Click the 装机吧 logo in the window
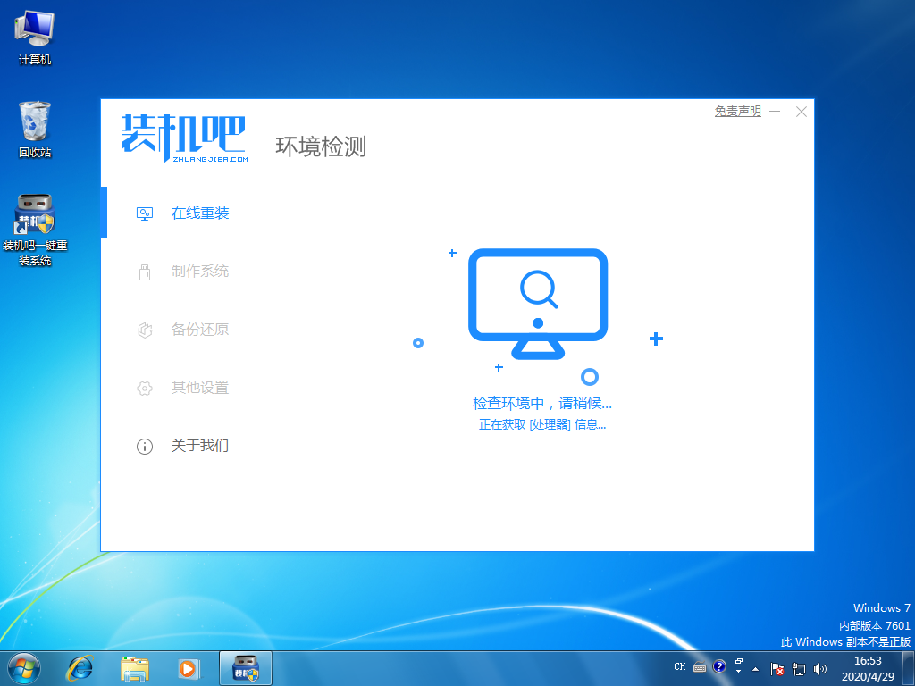Screen dimensions: 915x686 pos(183,139)
